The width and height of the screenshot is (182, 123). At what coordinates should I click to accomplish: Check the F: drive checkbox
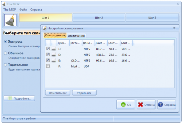[48, 66]
